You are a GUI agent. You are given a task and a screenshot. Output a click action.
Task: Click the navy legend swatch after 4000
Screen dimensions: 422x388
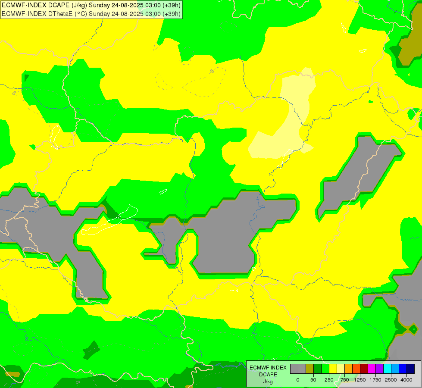pos(410,369)
